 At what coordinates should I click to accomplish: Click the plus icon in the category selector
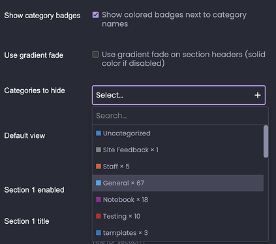click(258, 95)
